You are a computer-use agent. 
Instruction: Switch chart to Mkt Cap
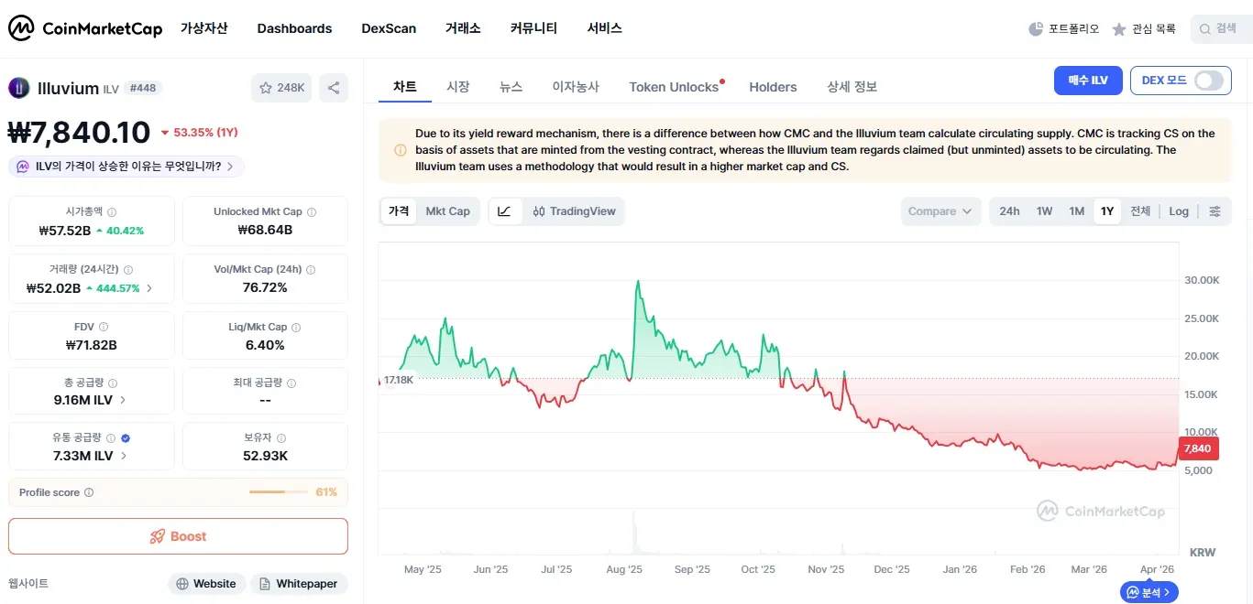tap(447, 211)
